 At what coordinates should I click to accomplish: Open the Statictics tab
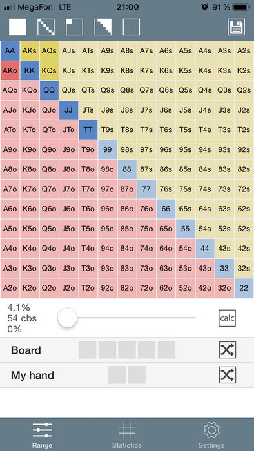point(127,435)
